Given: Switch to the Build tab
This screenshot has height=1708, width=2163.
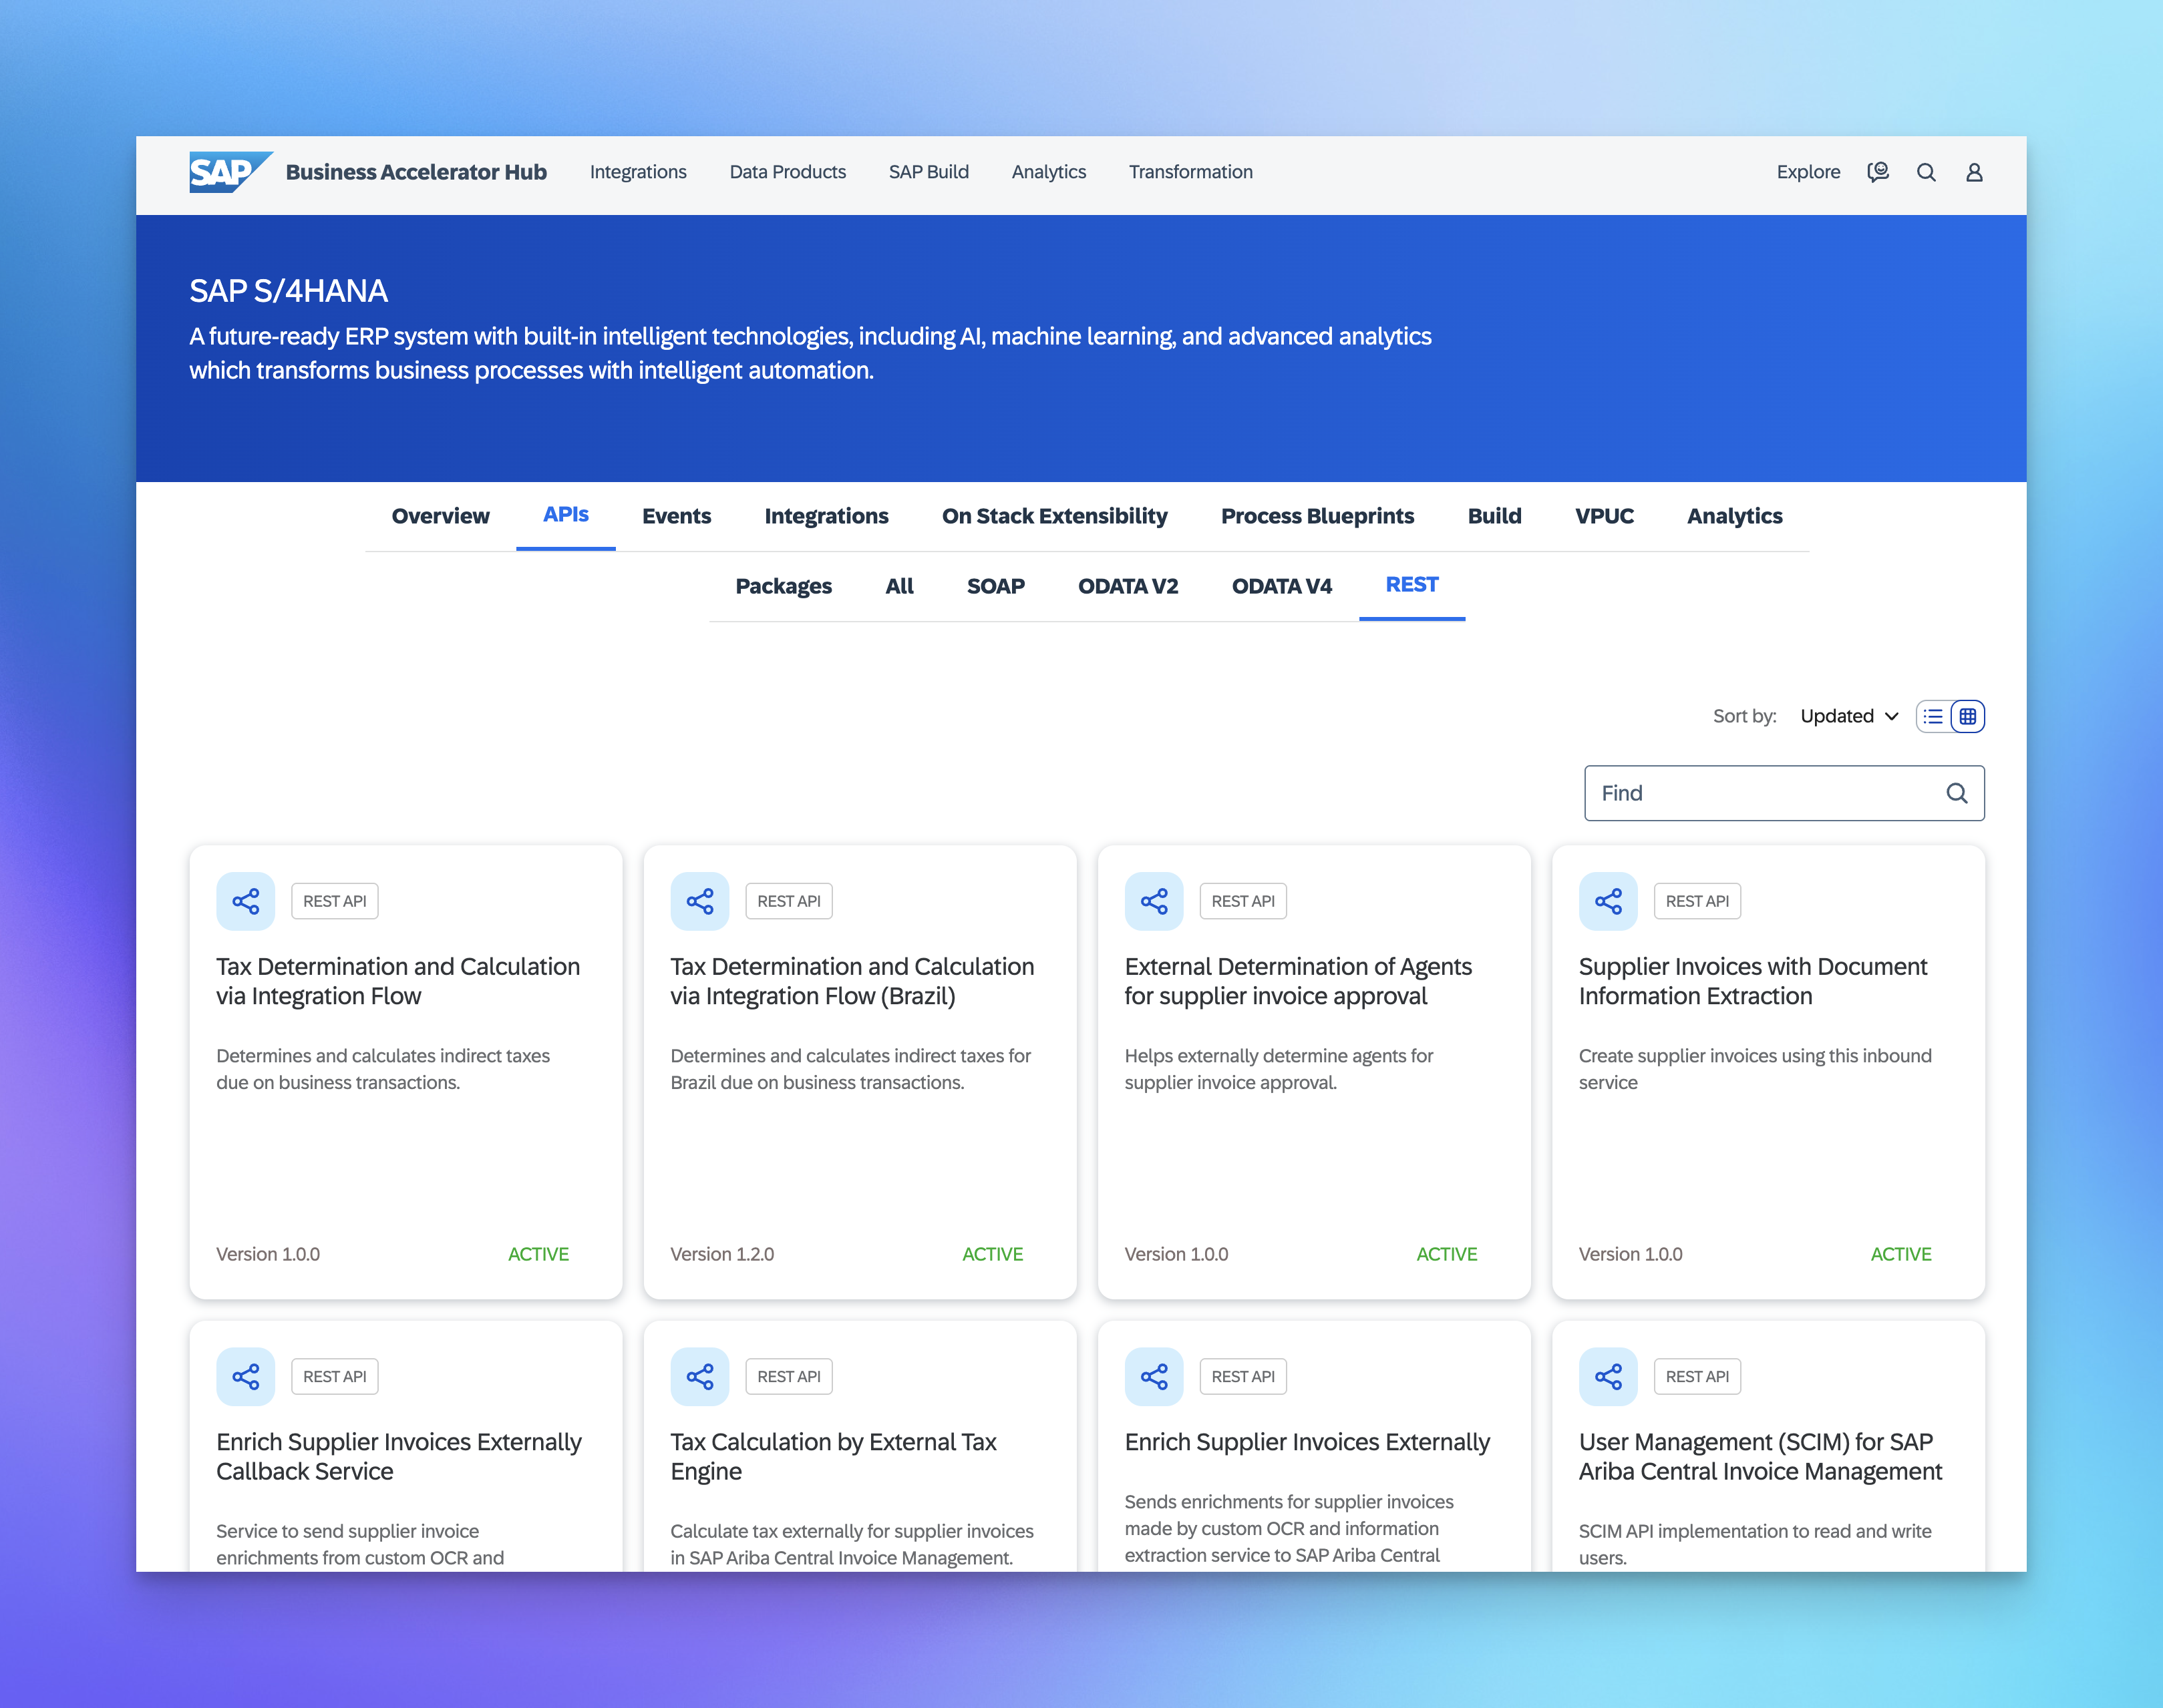Looking at the screenshot, I should 1495,516.
